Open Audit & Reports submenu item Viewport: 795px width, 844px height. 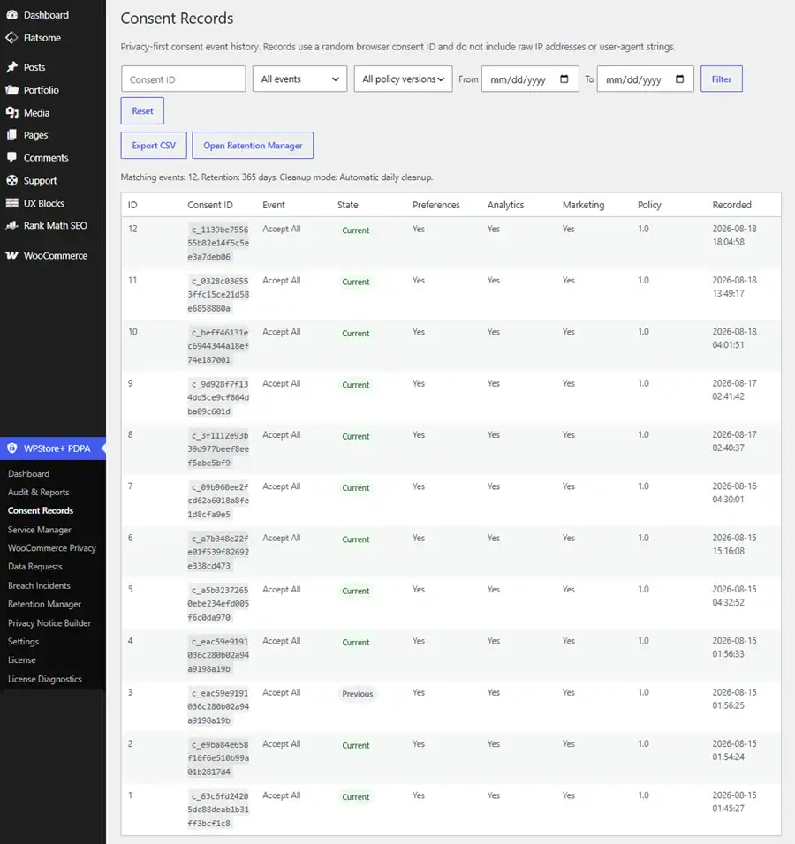coord(38,492)
